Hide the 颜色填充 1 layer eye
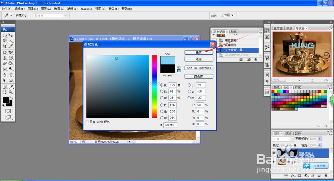The width and height of the screenshot is (334, 181). [x=274, y=153]
